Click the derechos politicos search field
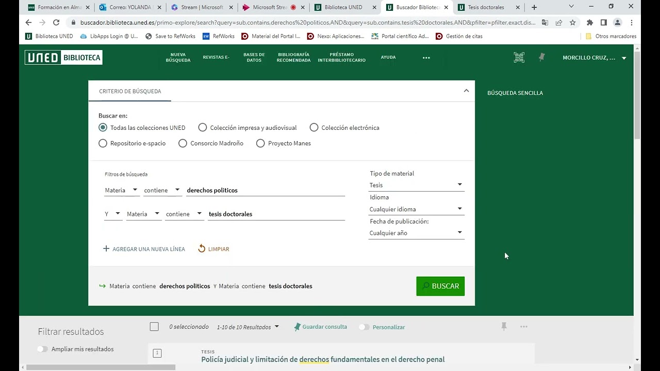The width and height of the screenshot is (660, 371). (x=266, y=190)
